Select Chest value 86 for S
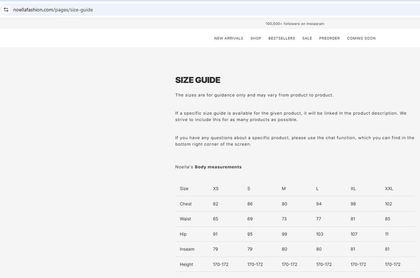420x278 pixels. click(x=250, y=204)
